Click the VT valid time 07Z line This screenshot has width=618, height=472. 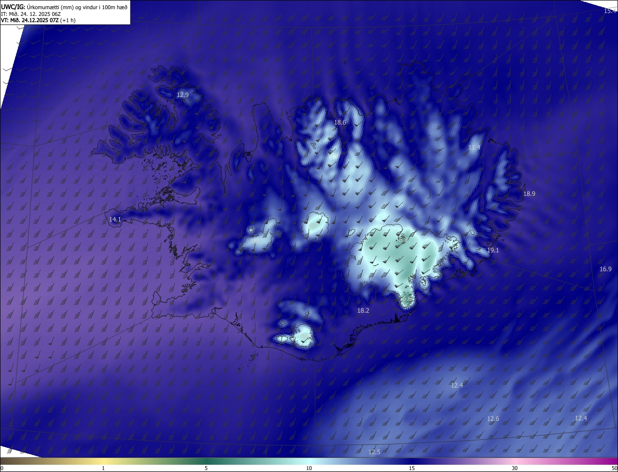point(38,20)
